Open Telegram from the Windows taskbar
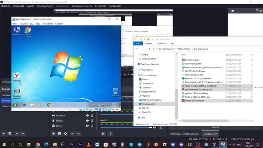Image resolution: width=263 pixels, height=148 pixels. tap(139, 144)
